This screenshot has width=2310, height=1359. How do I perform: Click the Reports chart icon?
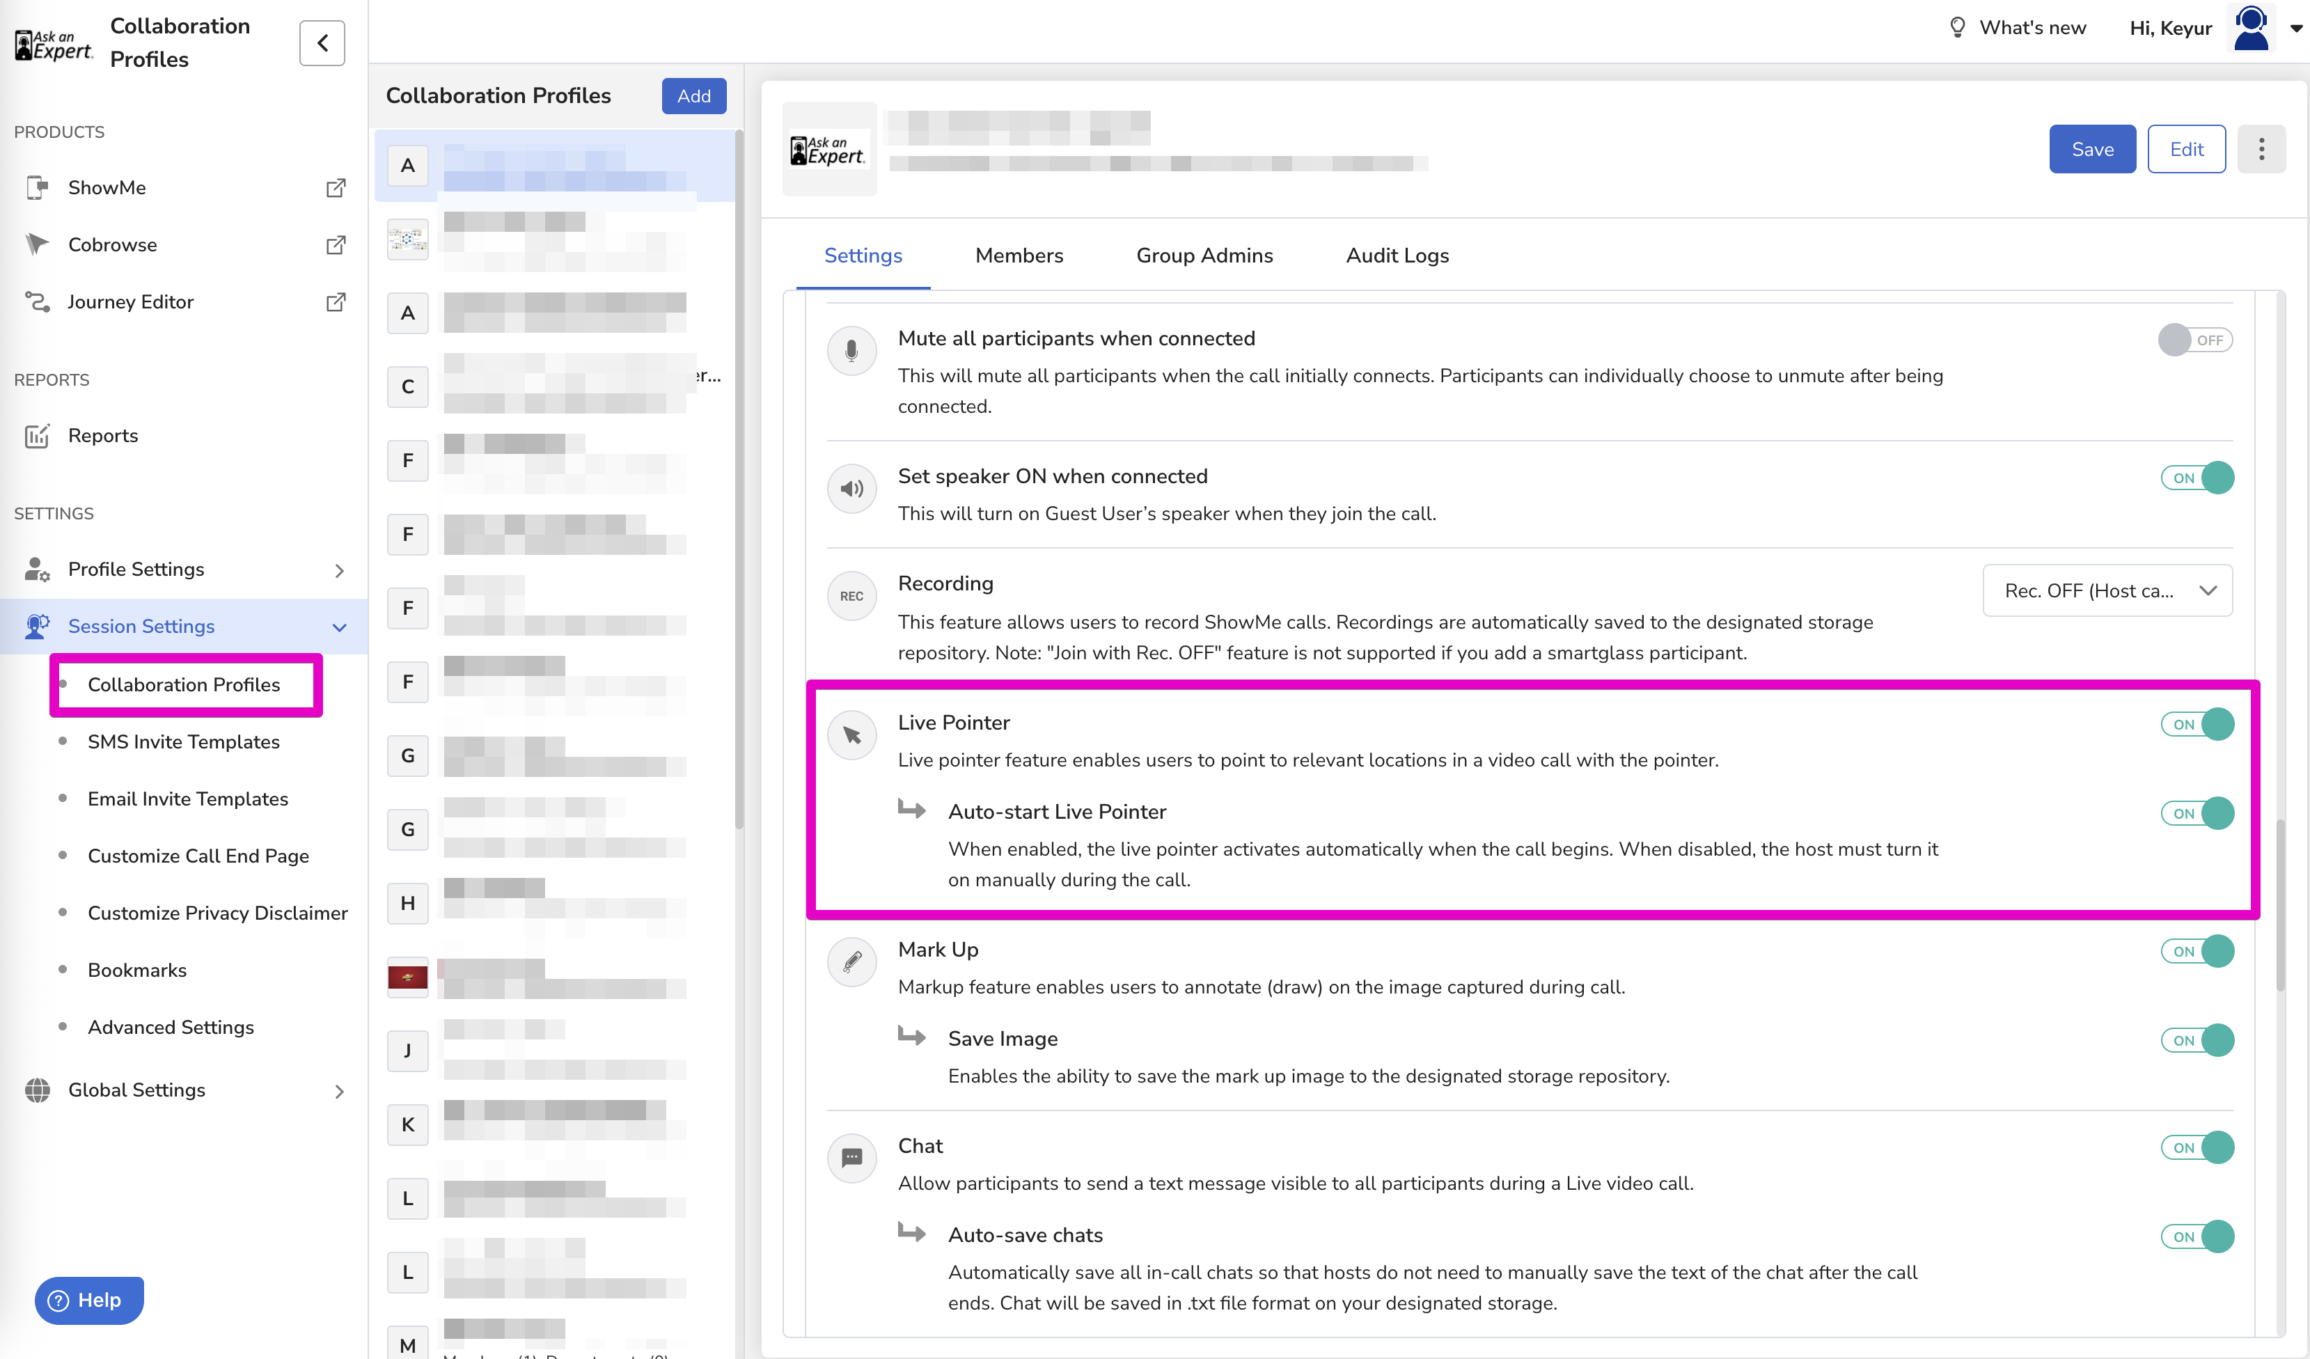pyautogui.click(x=37, y=435)
